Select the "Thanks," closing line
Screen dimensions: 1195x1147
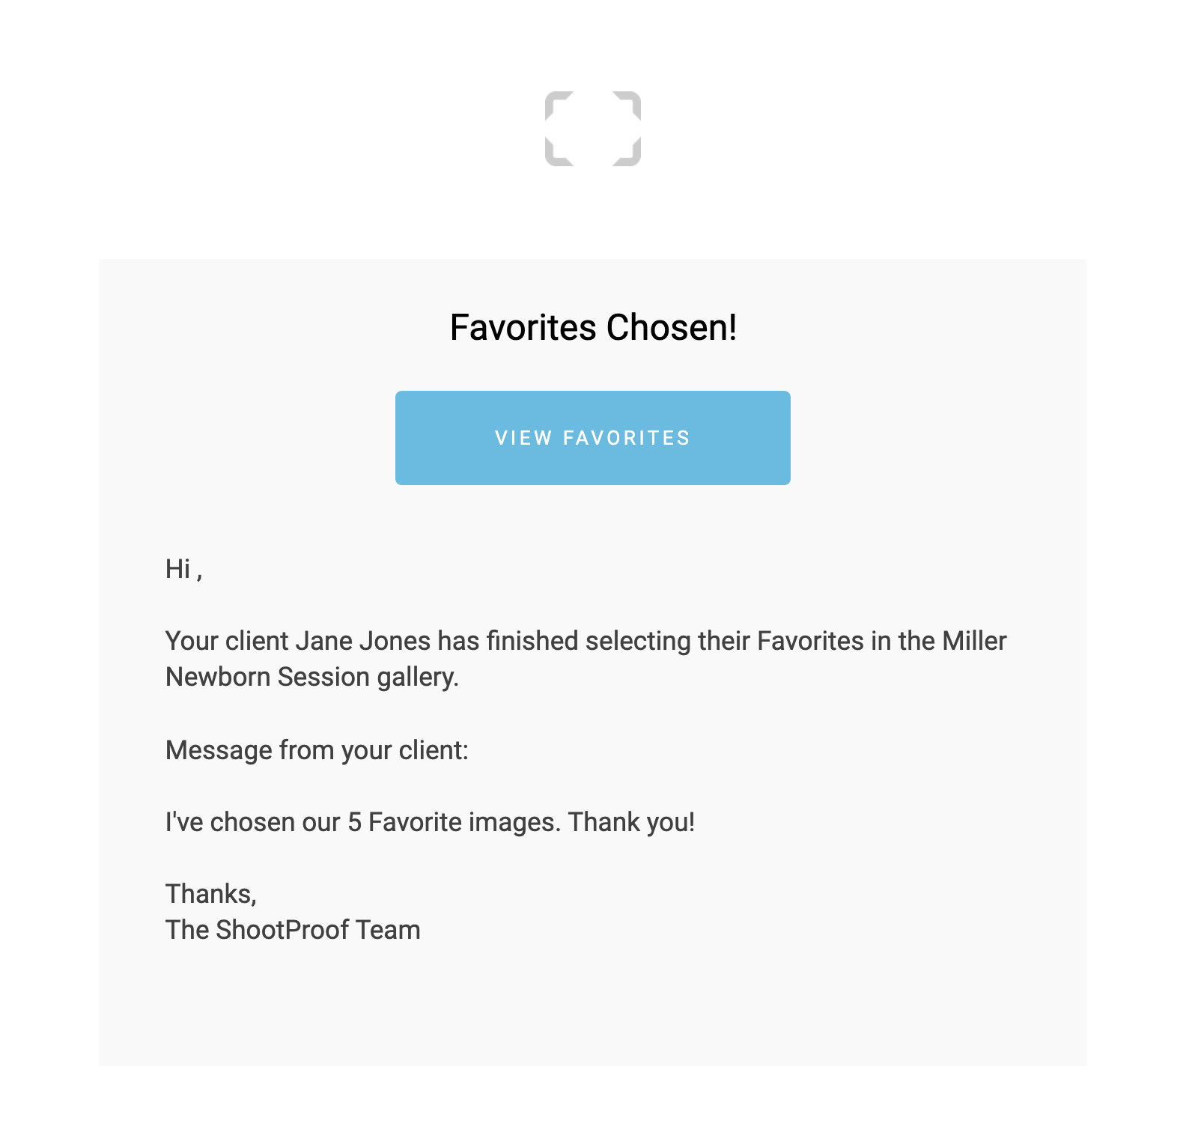(x=211, y=894)
